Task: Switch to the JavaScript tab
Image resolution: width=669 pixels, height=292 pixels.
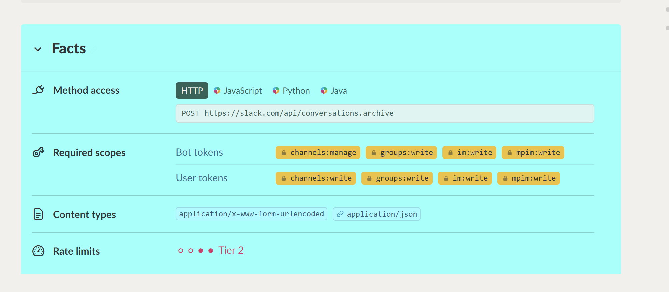Action: [238, 91]
